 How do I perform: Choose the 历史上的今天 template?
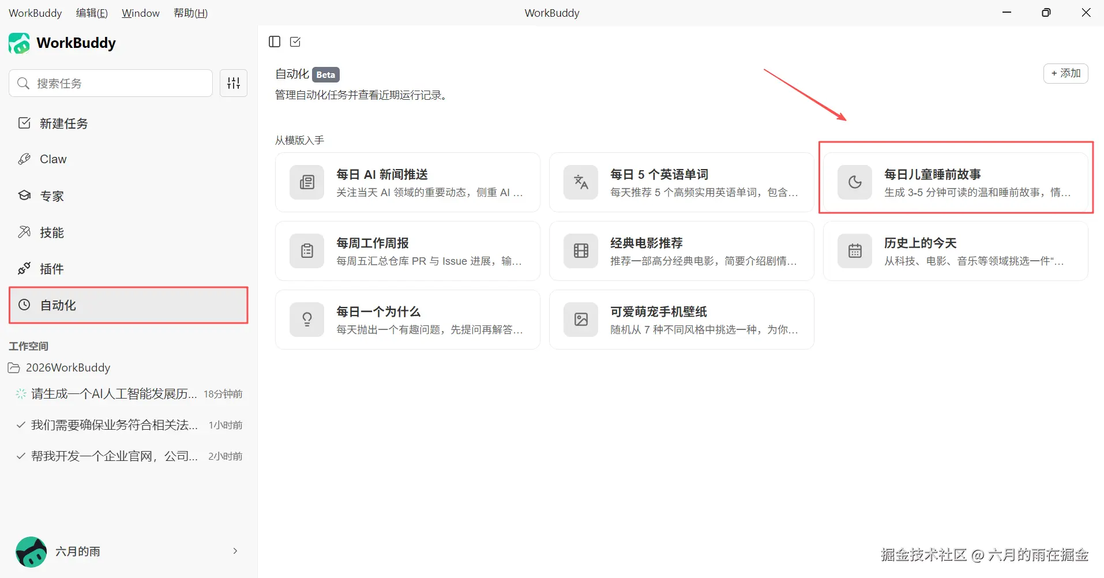pos(956,251)
